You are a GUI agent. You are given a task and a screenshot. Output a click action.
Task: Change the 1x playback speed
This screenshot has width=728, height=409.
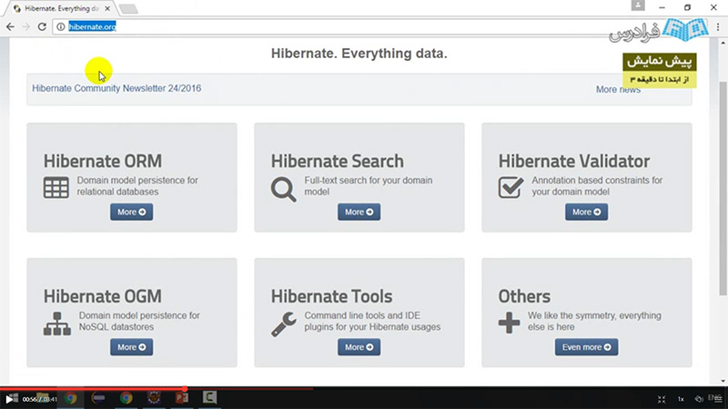[x=681, y=399]
